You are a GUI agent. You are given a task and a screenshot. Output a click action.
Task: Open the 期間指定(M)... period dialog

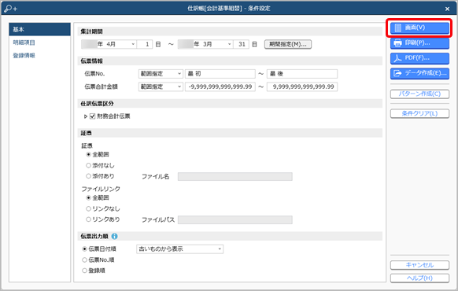[x=288, y=44]
